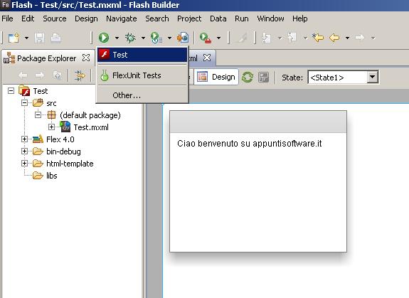Choose Other... in the Run menu
This screenshot has height=298, width=409.
pos(142,95)
